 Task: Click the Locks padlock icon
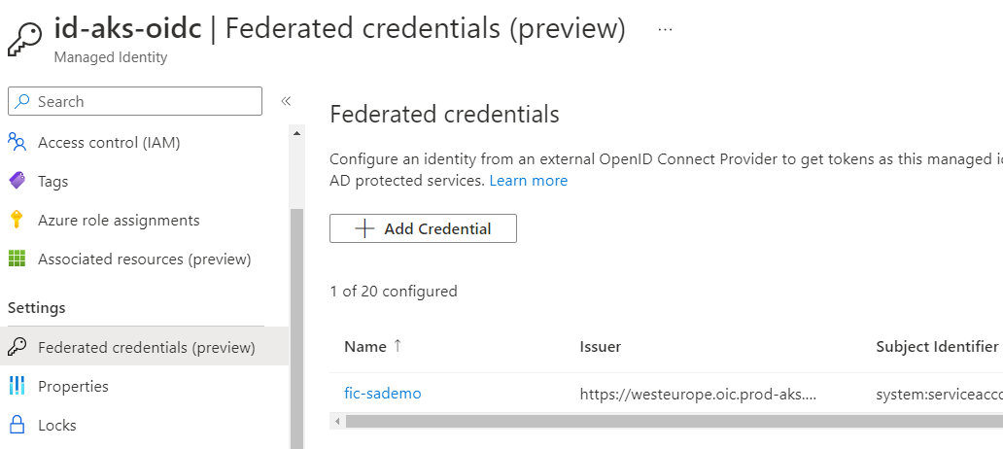[17, 425]
